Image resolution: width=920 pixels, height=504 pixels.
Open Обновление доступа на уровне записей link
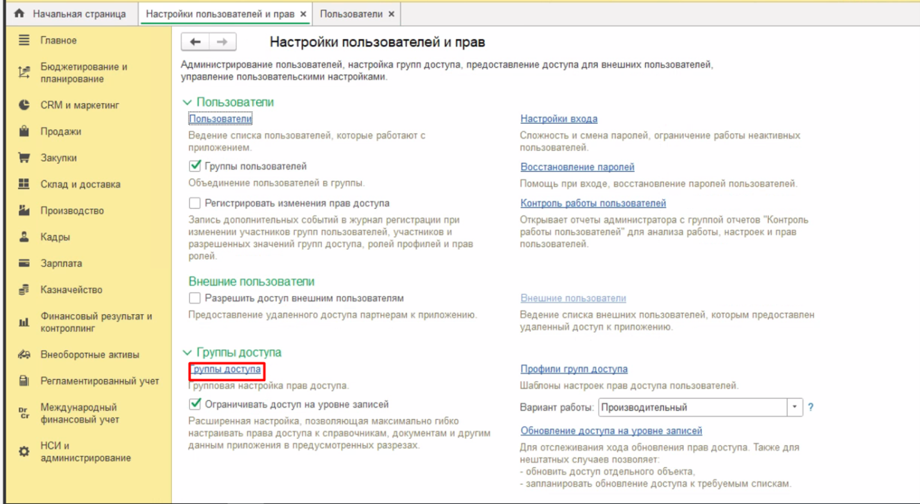pos(611,431)
